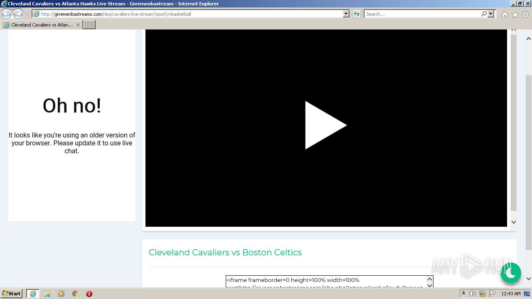Screen dimensions: 532x299
Task: Go back using browser Back button
Action: 7,14
